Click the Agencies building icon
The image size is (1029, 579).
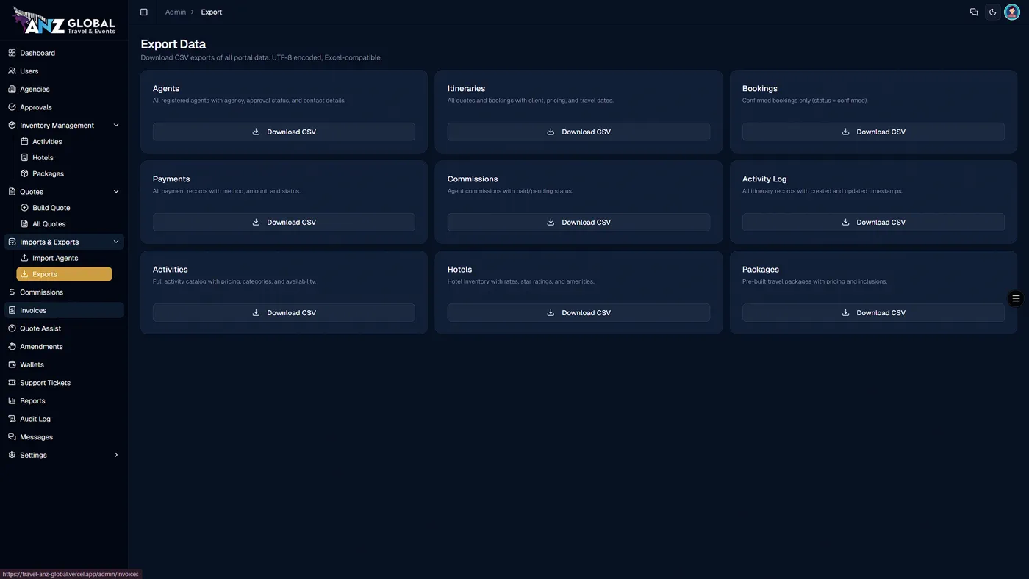(12, 89)
